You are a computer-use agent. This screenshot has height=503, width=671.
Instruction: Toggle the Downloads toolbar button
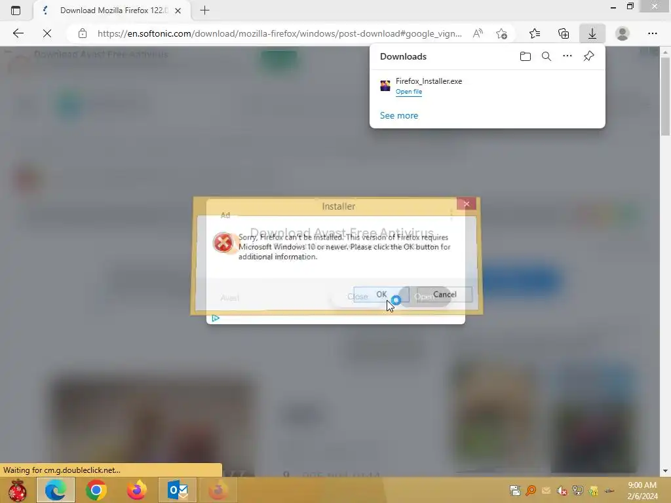click(x=592, y=33)
